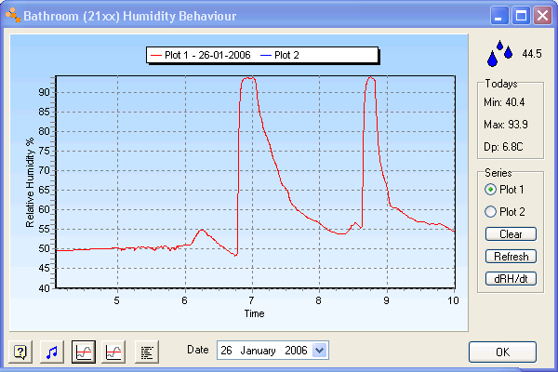
Task: Click the year '2006' in date field
Action: pos(298,350)
